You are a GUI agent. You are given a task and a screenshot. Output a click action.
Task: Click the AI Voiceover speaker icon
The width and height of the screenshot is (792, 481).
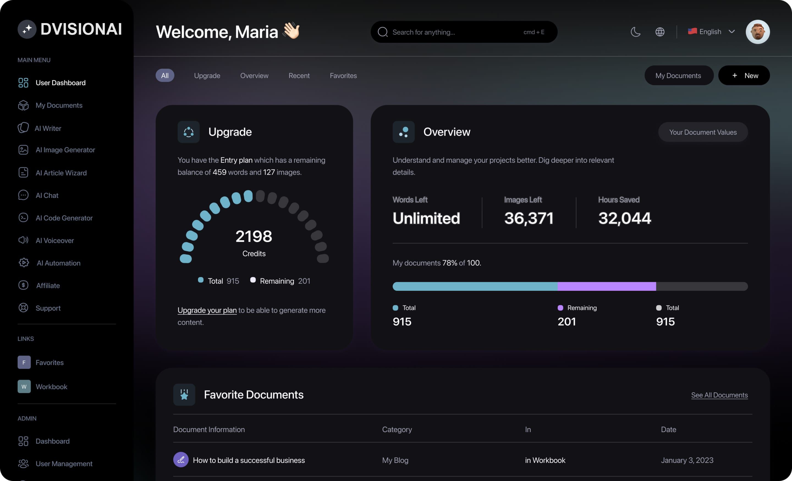[x=23, y=240]
